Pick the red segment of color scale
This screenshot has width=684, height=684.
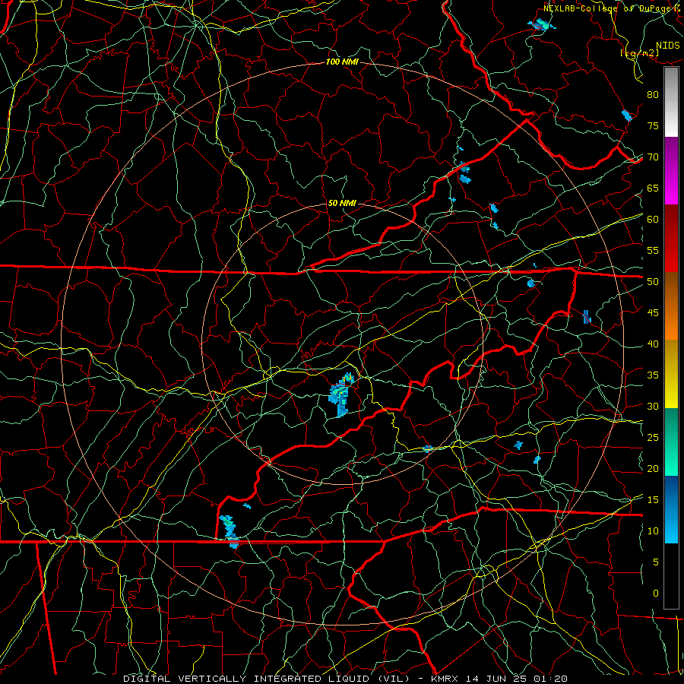[x=671, y=239]
